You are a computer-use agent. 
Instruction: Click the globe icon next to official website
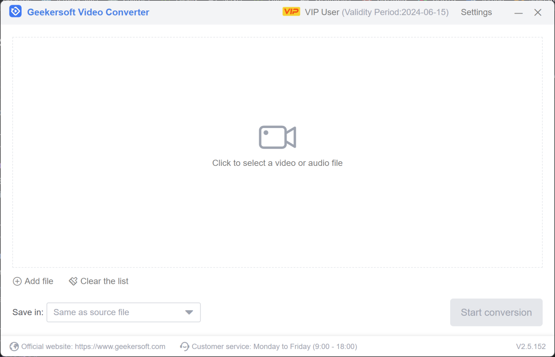14,347
